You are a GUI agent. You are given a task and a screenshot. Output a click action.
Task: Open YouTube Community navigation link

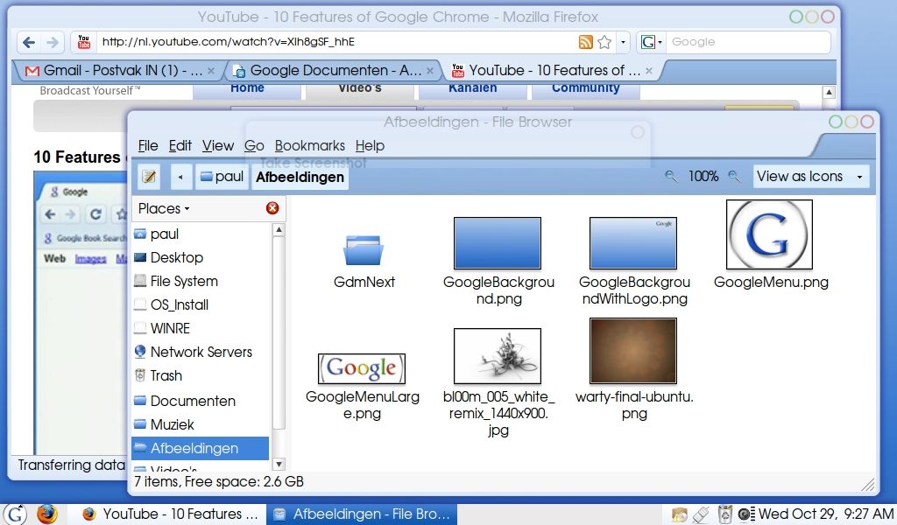coord(585,88)
